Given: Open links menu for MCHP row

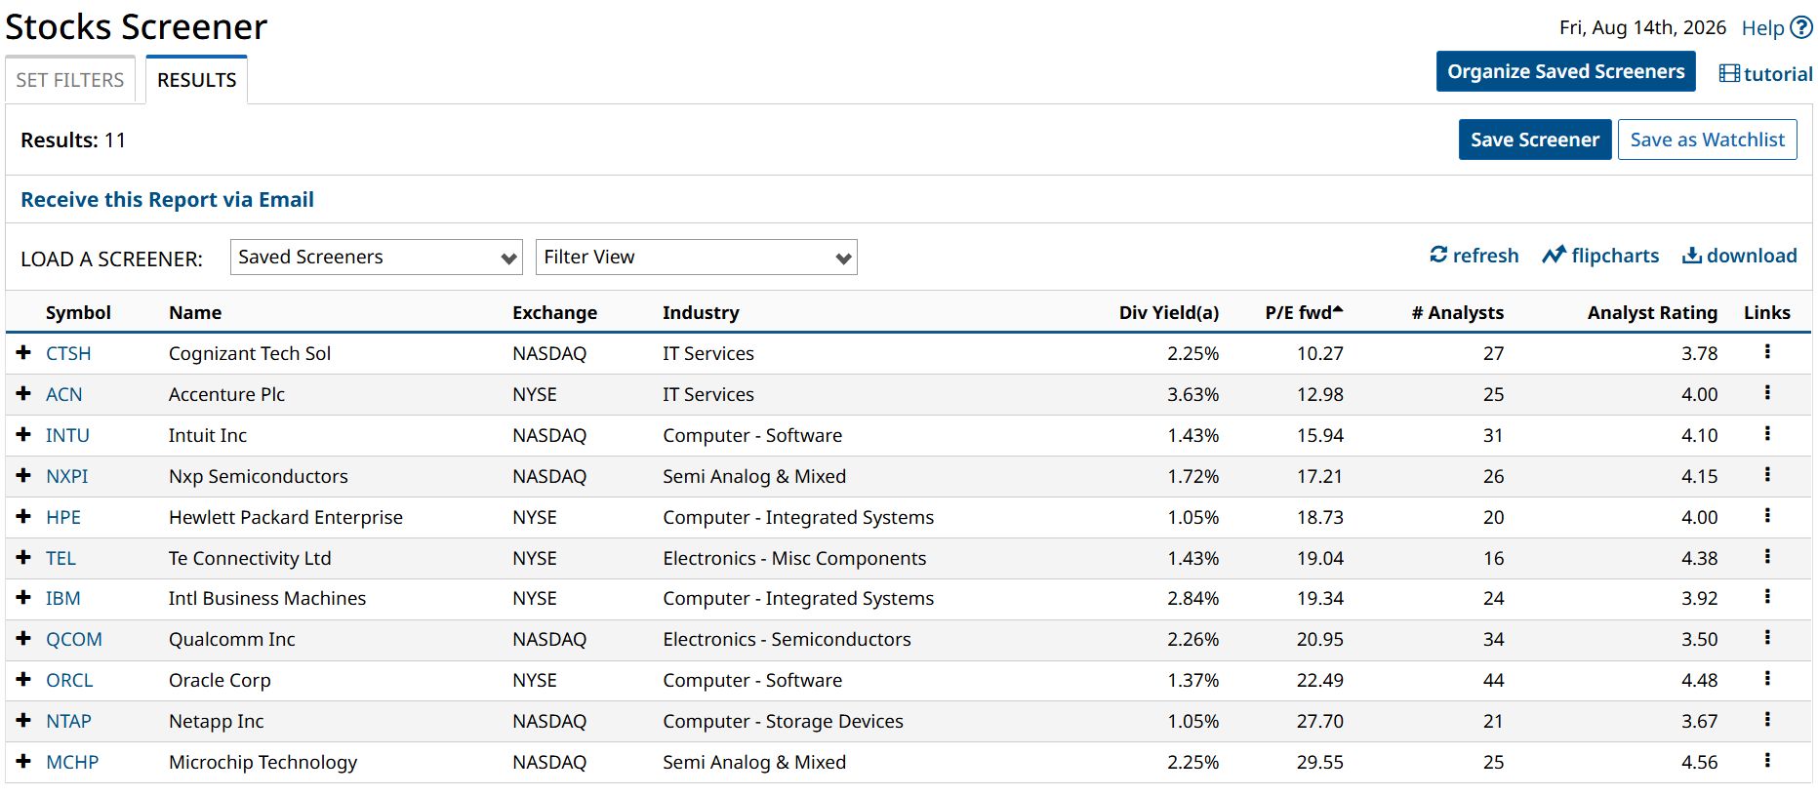Looking at the screenshot, I should (x=1767, y=761).
